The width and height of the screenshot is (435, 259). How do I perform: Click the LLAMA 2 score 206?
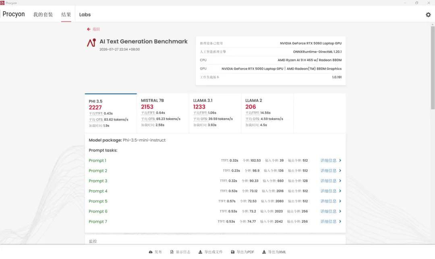(x=251, y=107)
